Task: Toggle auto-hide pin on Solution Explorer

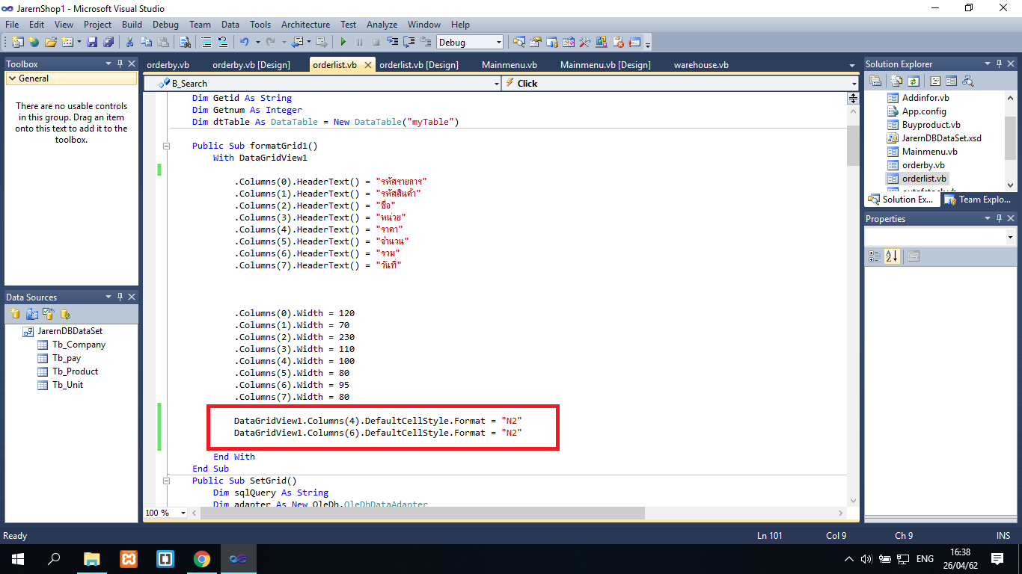Action: (1000, 64)
